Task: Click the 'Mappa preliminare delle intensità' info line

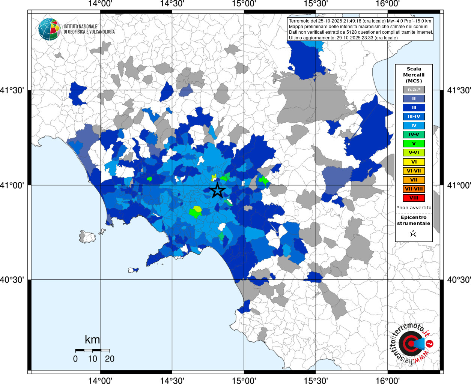Action: point(358,27)
